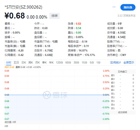The height and width of the screenshot is (130, 140).
Task: Select the 5分 interval tab
Action: (92, 63)
